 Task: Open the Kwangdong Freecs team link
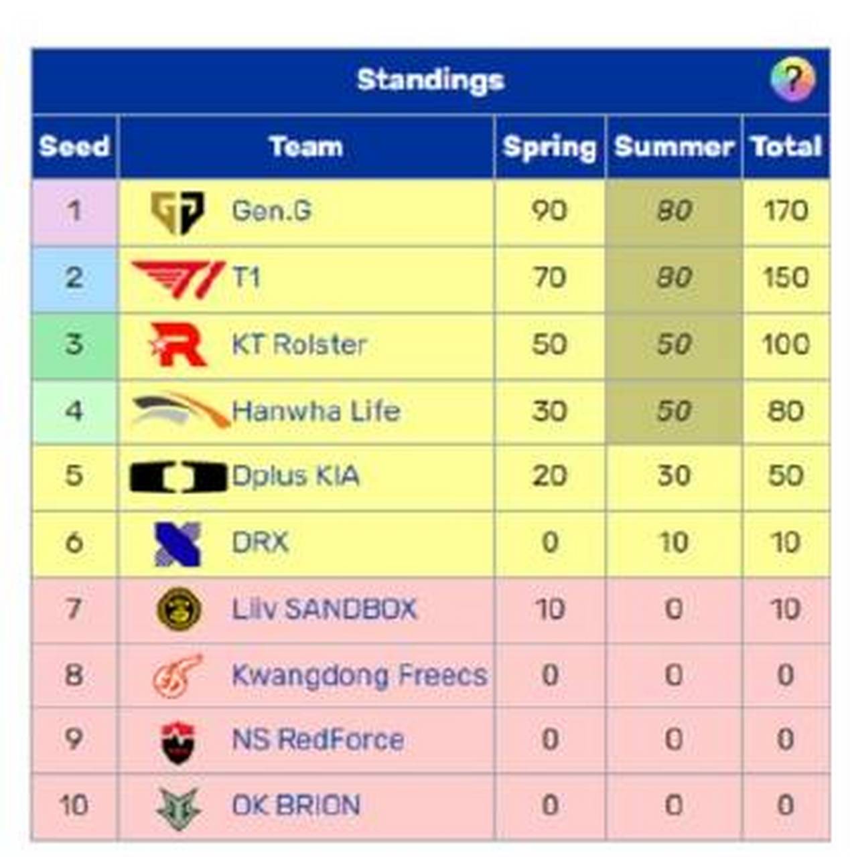(359, 676)
